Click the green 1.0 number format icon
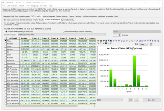This screenshot has height=111, width=164. 136,44
